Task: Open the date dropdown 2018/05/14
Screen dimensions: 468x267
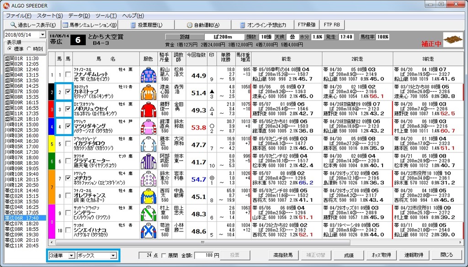Action: [42, 35]
